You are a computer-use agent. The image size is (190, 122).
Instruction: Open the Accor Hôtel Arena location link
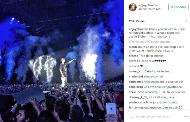pyautogui.click(x=150, y=9)
